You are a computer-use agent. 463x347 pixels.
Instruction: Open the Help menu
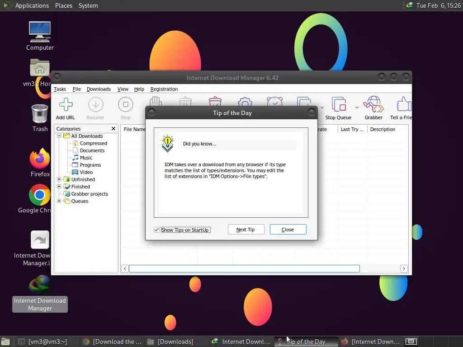[139, 89]
